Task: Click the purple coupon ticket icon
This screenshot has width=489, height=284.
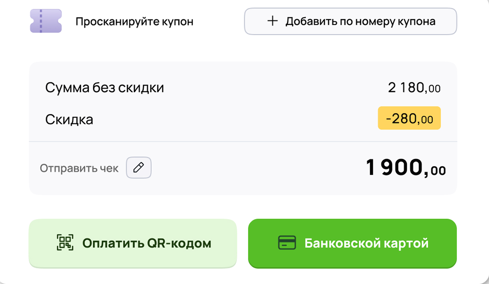Action: [46, 21]
